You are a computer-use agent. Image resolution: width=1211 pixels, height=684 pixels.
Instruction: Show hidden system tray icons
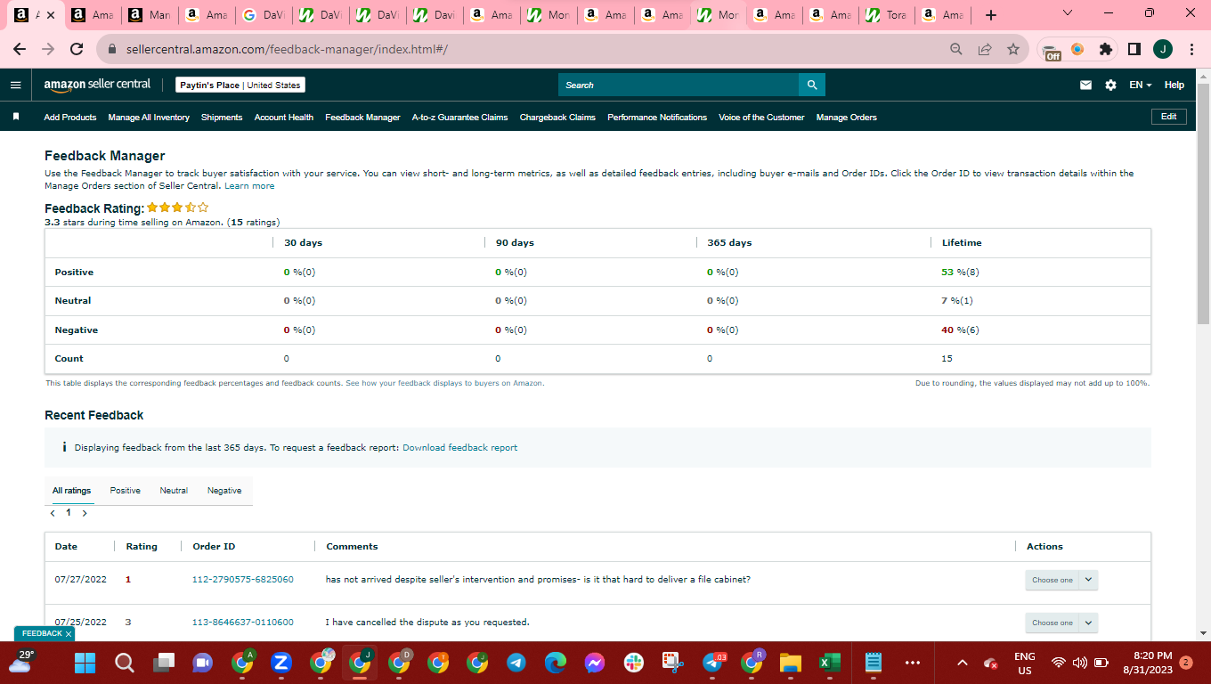pyautogui.click(x=962, y=663)
